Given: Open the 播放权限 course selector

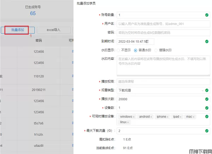Looking at the screenshot, I should [161, 82].
